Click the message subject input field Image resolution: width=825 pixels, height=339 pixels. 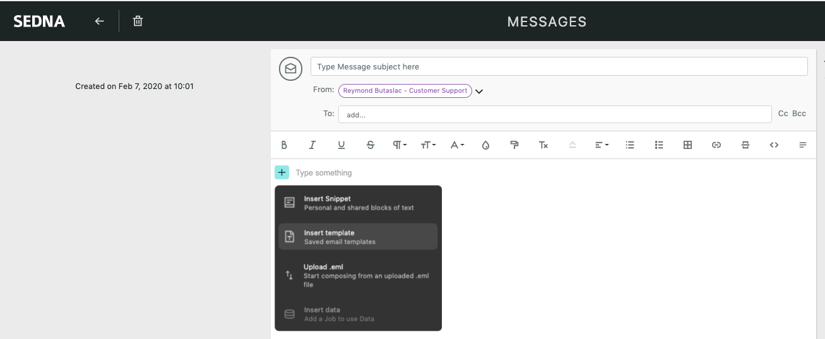point(559,66)
